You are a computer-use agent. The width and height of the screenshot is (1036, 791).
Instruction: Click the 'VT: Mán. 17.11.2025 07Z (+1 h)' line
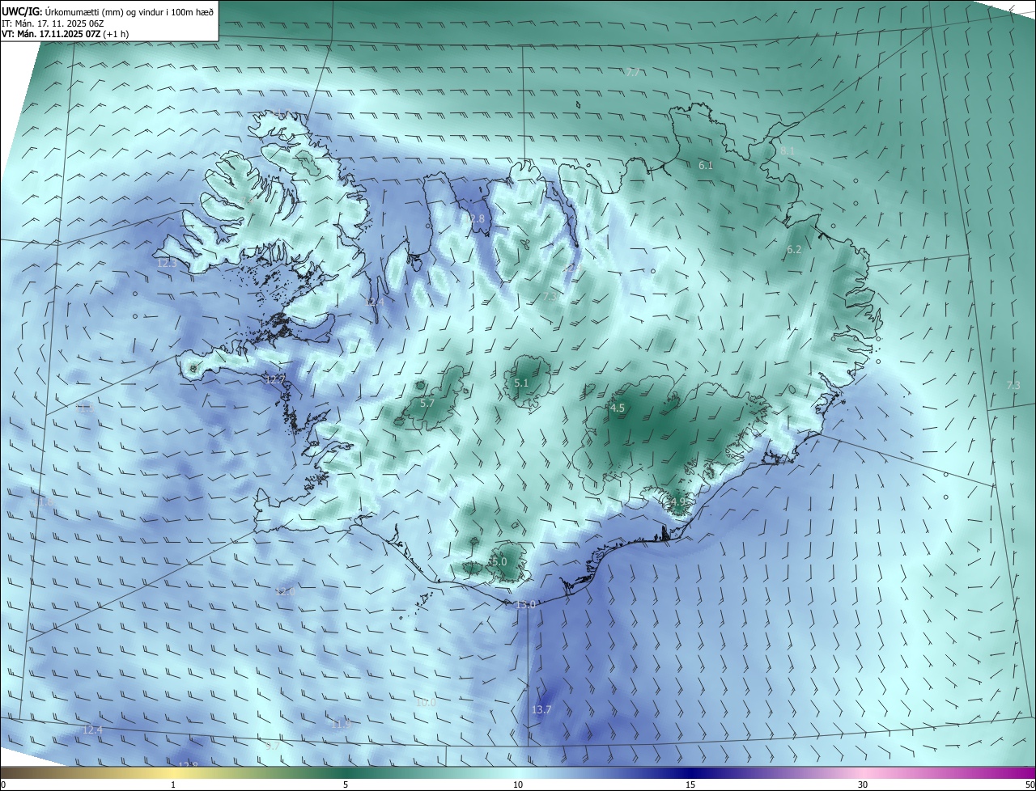tap(65, 34)
